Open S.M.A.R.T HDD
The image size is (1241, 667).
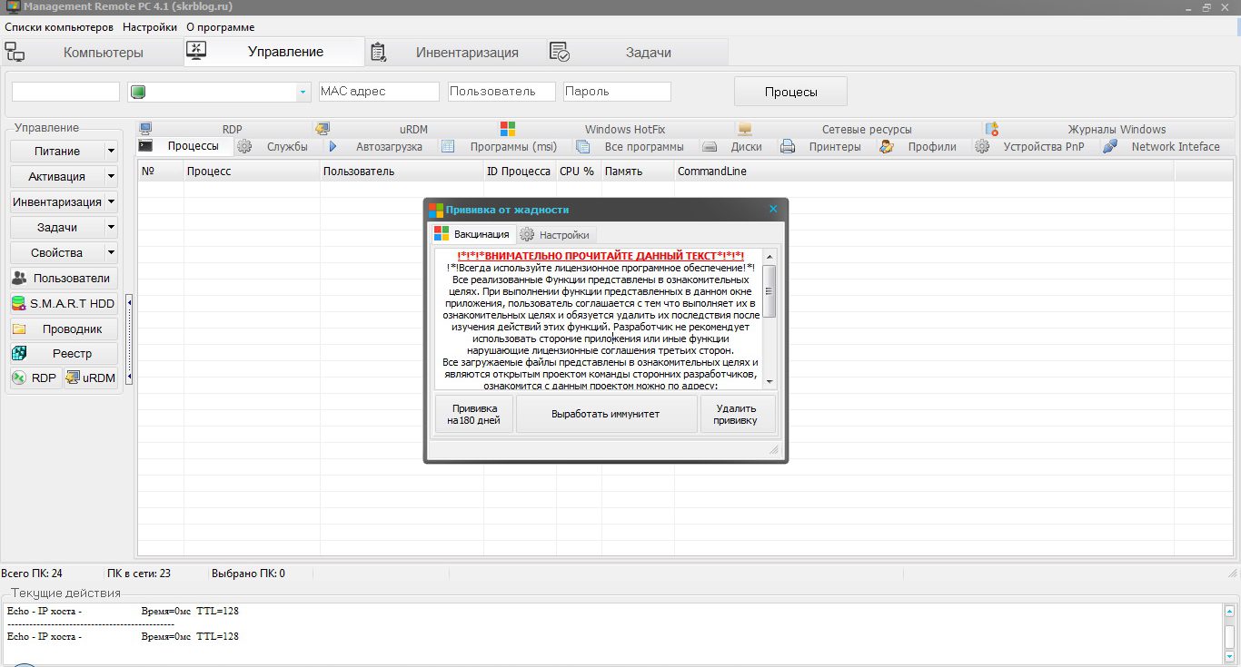pos(64,304)
